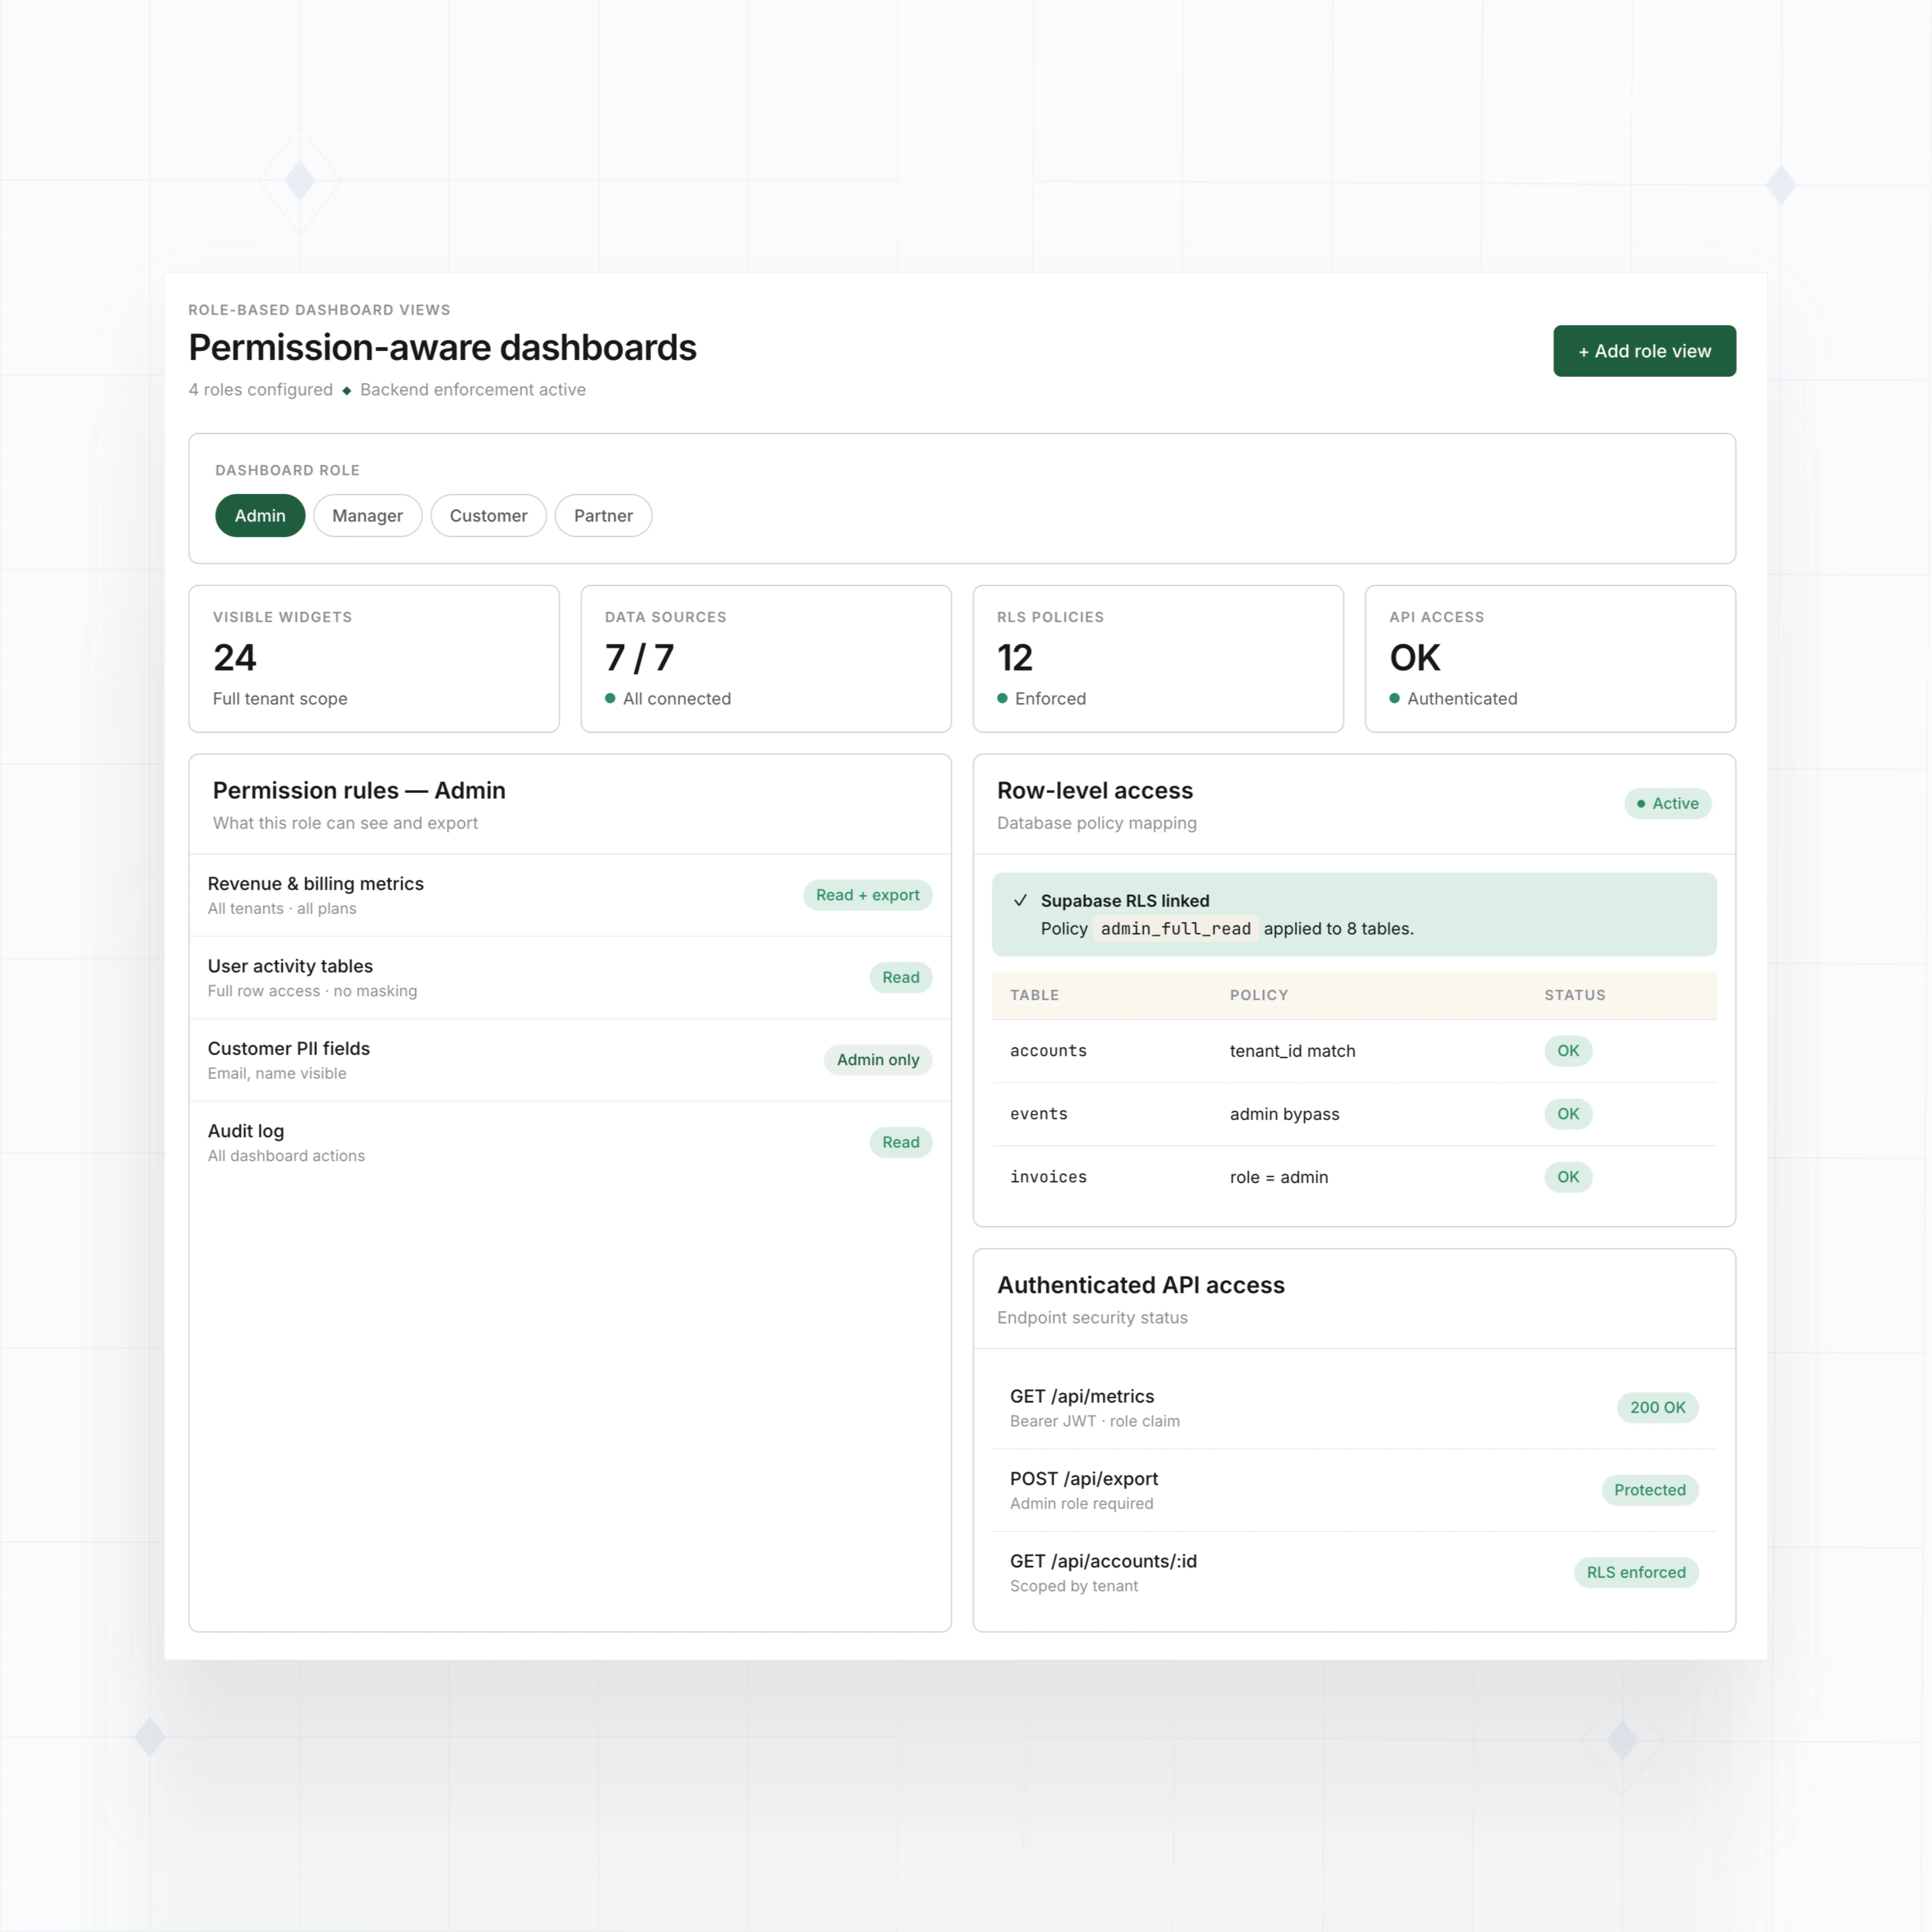Click the Full tenant scope caption

280,699
